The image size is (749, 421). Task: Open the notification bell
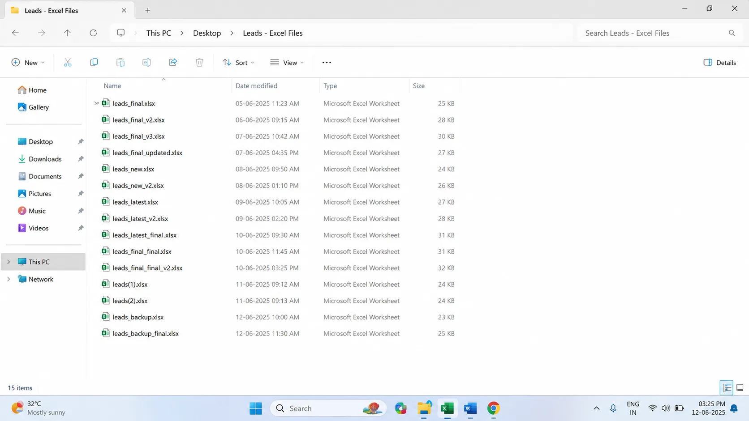pos(734,408)
